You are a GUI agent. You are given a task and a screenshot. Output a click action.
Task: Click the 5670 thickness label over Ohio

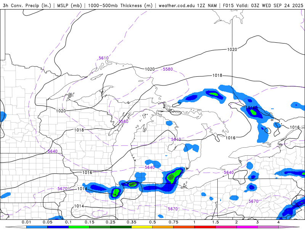[173, 209]
